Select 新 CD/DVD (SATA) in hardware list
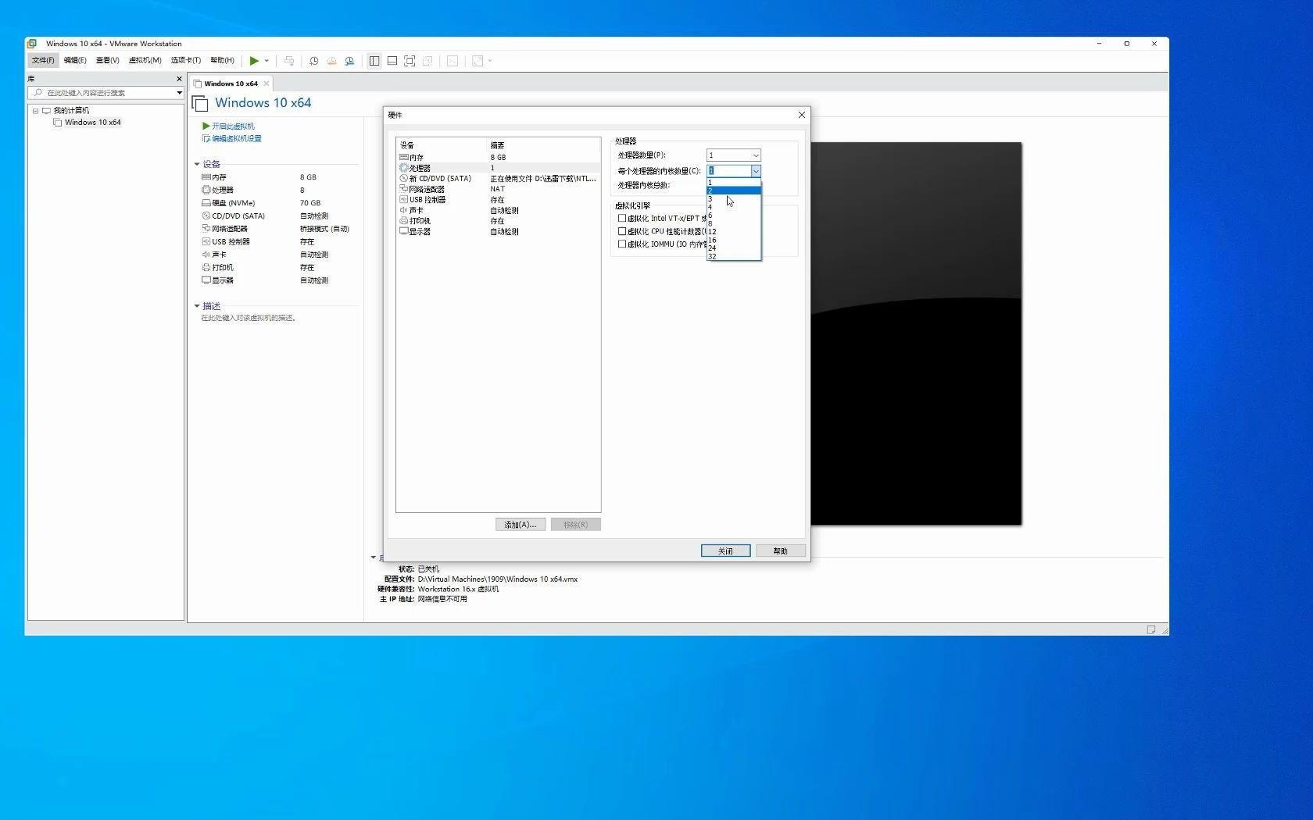1313x820 pixels. tap(498, 179)
